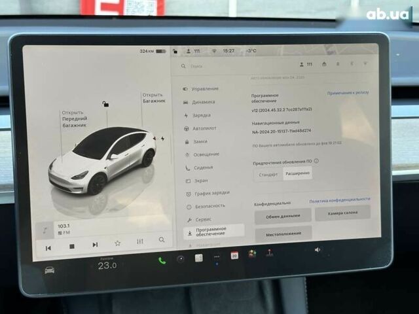Adjust the 23.0 cabin temperature setting
This screenshot has height=314, width=419.
click(107, 266)
